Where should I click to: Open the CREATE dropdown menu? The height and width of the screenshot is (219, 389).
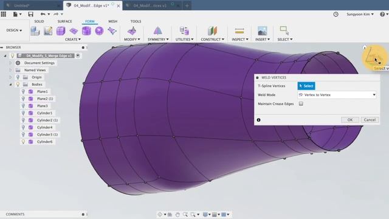(73, 40)
